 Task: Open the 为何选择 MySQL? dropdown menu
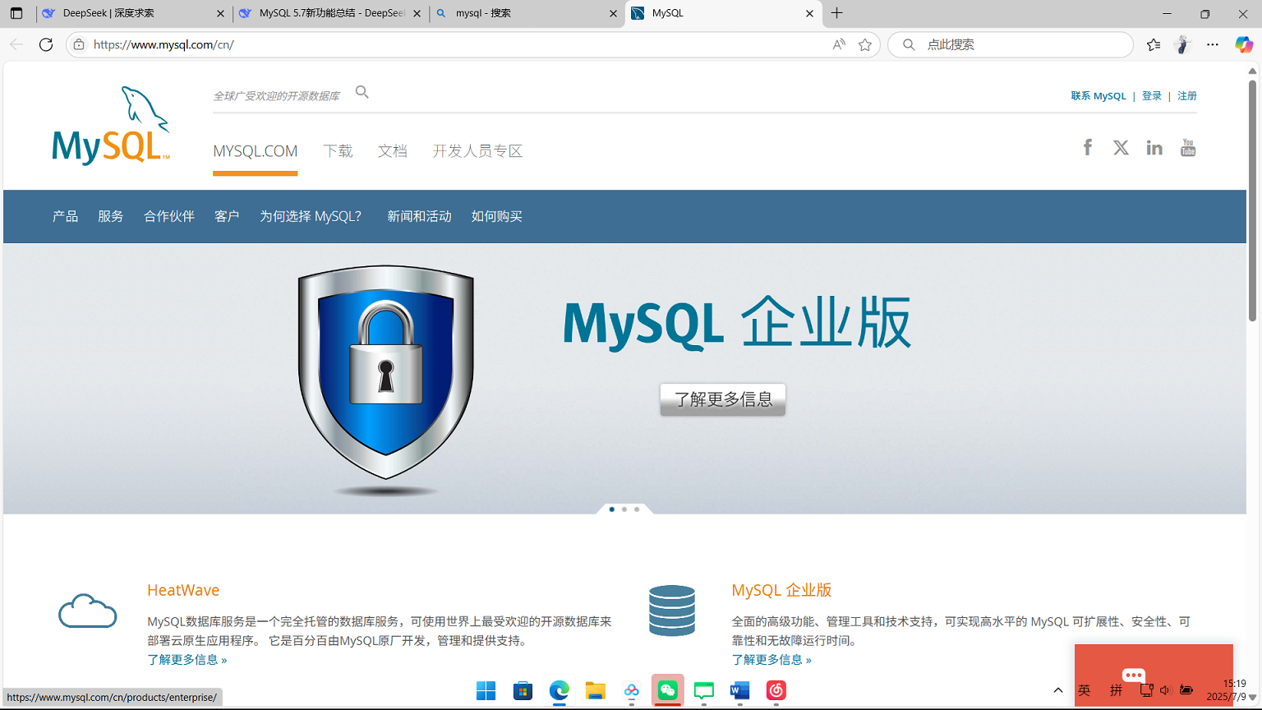[311, 216]
